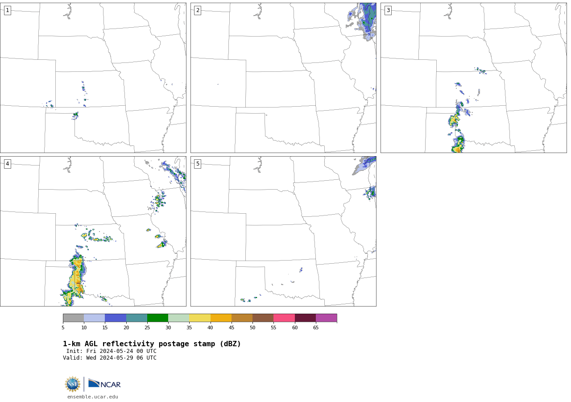
Task: Click the blue 15-20 dBZ swatch
Action: pos(116,318)
